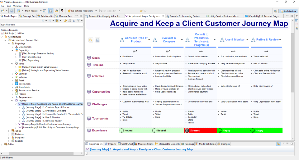Select [Tier] Client Facing tree item
The width and height of the screenshot is (299, 160).
pyautogui.click(x=31, y=57)
